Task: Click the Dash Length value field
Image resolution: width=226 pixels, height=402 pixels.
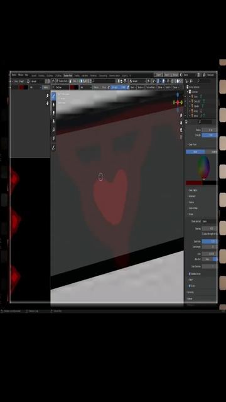Action: 209,247
